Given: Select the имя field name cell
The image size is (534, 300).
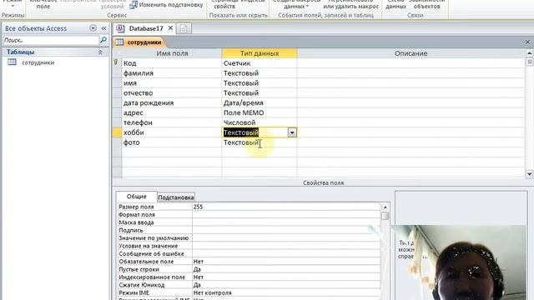Looking at the screenshot, I should (172, 83).
